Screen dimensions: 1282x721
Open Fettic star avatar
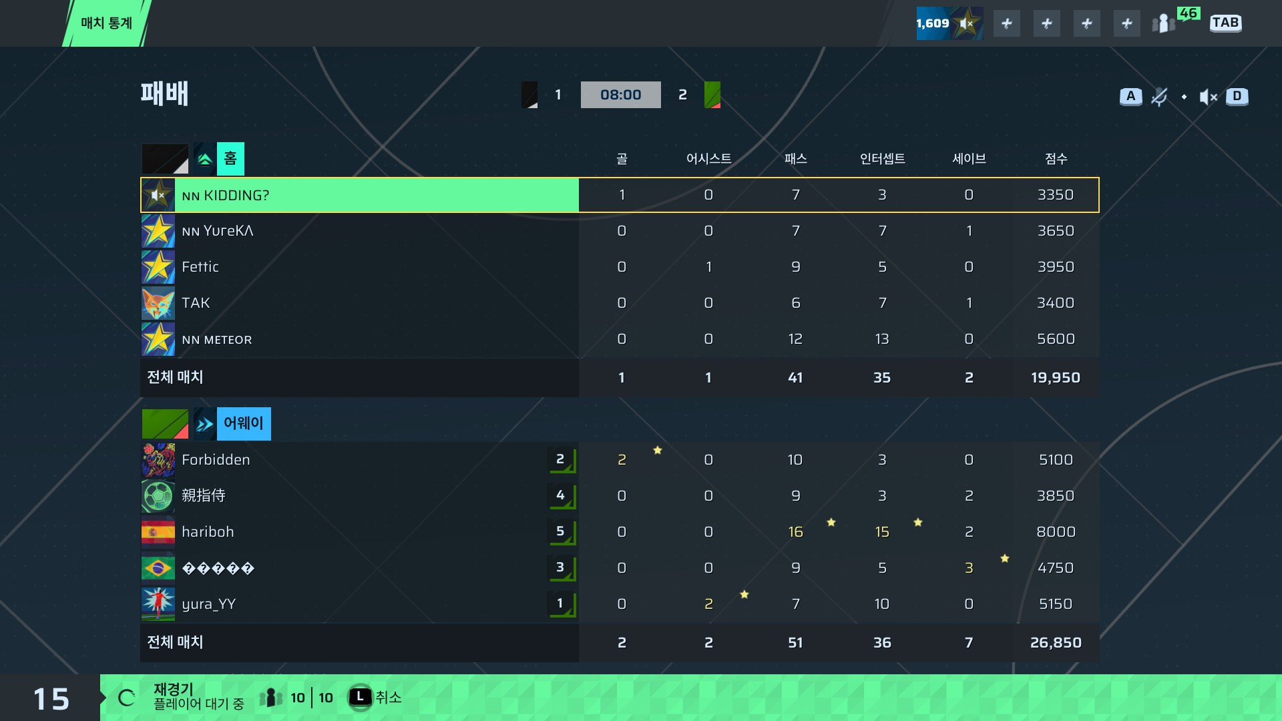(158, 267)
